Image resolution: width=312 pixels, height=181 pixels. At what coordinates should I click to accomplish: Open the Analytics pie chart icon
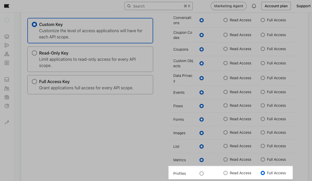coord(7,106)
